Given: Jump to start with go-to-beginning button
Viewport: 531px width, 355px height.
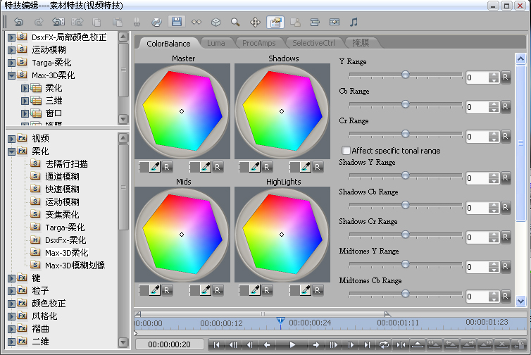Looking at the screenshot, I should click(x=217, y=344).
